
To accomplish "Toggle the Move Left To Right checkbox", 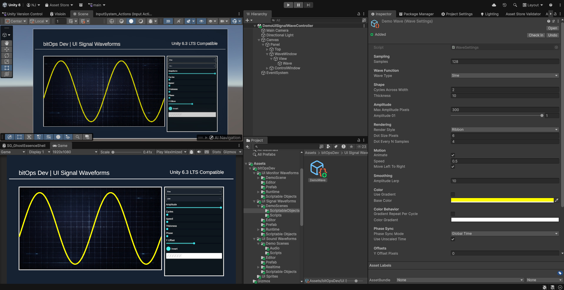I will [453, 167].
